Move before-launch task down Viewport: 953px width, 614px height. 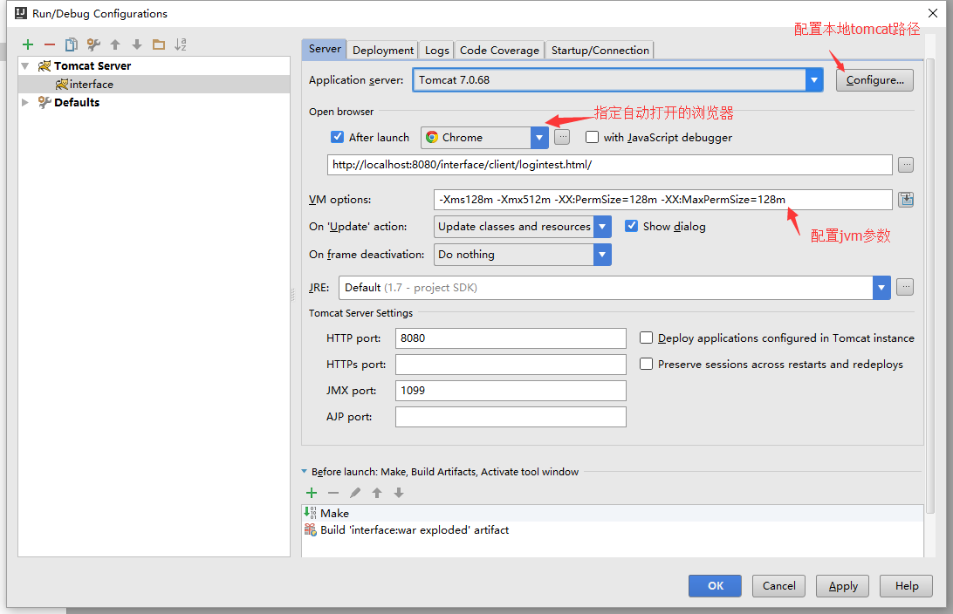pyautogui.click(x=399, y=493)
